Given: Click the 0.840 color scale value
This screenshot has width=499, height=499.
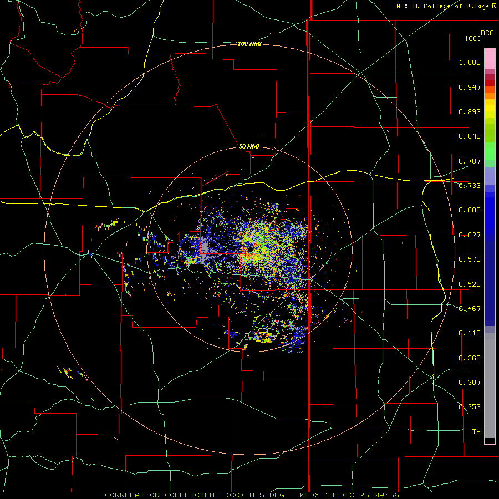Looking at the screenshot, I should pyautogui.click(x=470, y=136).
